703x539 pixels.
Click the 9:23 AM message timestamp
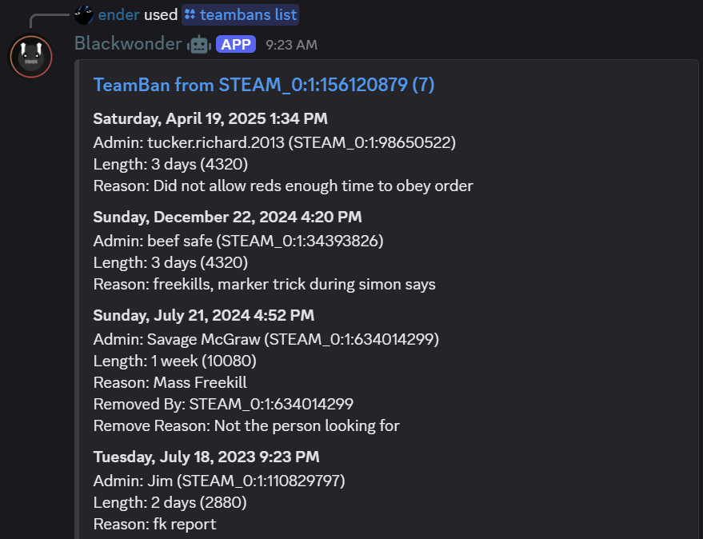291,45
